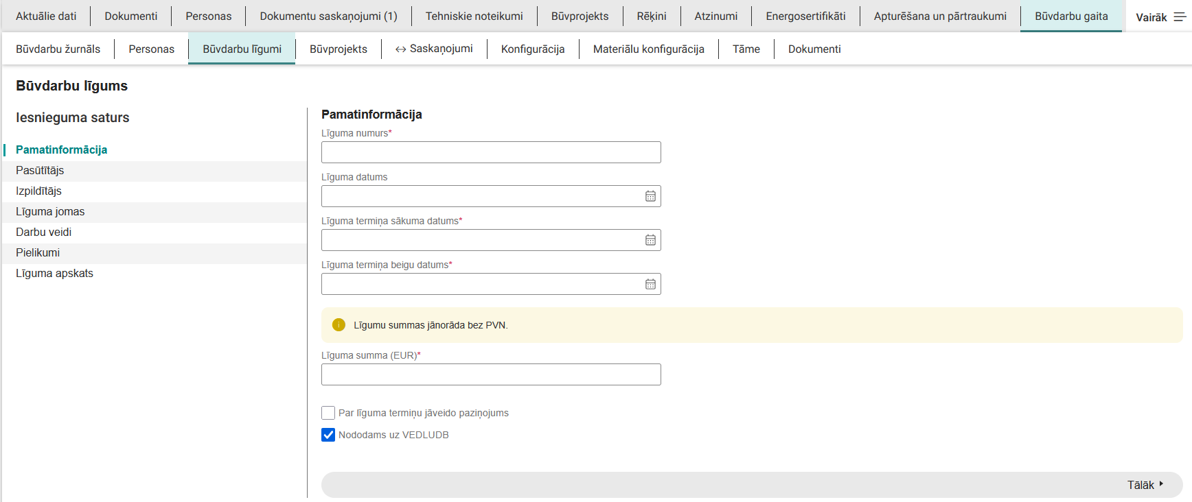The height and width of the screenshot is (502, 1192).
Task: Enable Par līguma termiņu jāveido paziņojums checkbox
Action: click(328, 413)
